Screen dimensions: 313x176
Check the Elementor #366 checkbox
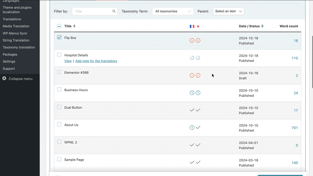(59, 72)
